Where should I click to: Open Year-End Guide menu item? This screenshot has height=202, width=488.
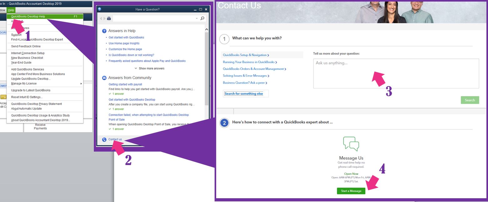[21, 63]
